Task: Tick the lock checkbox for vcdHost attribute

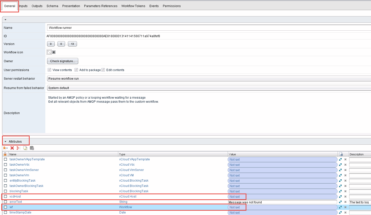Action: click(x=5, y=196)
